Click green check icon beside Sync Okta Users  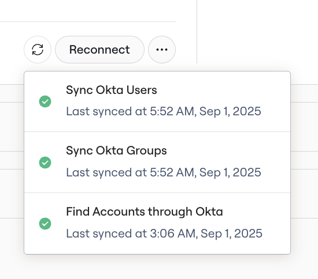click(45, 101)
